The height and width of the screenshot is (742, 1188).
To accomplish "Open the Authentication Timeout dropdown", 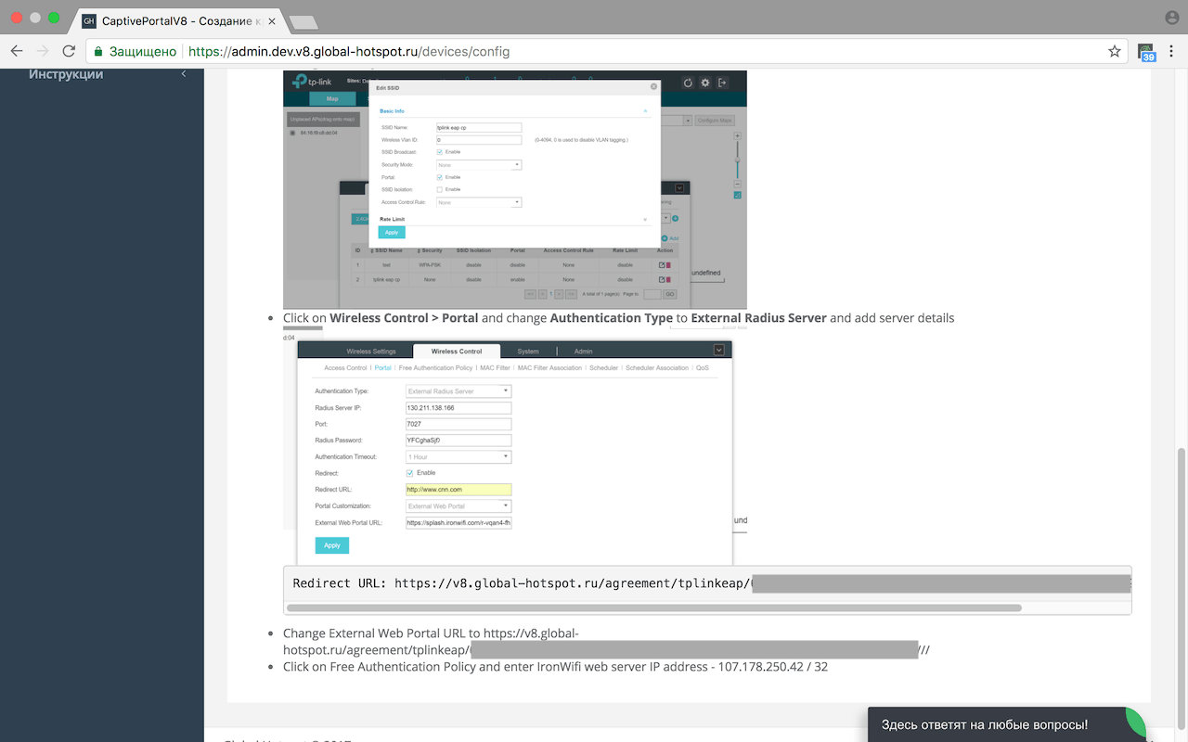I will tap(458, 457).
